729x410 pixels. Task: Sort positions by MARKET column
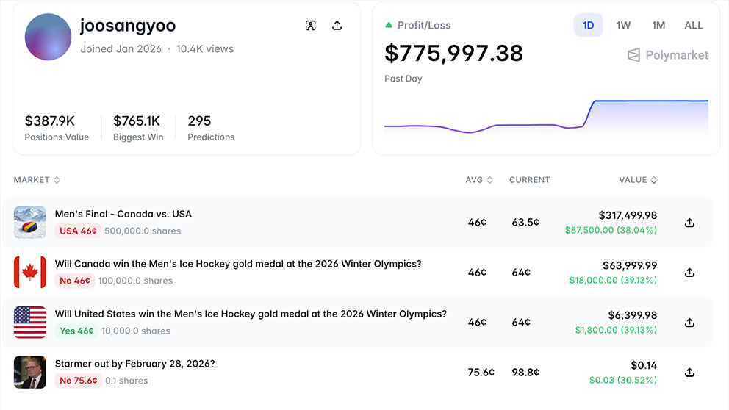(37, 180)
